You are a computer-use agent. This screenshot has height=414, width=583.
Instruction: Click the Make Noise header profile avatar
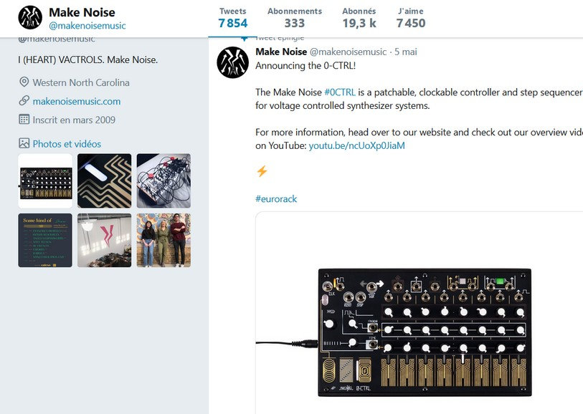pos(30,18)
